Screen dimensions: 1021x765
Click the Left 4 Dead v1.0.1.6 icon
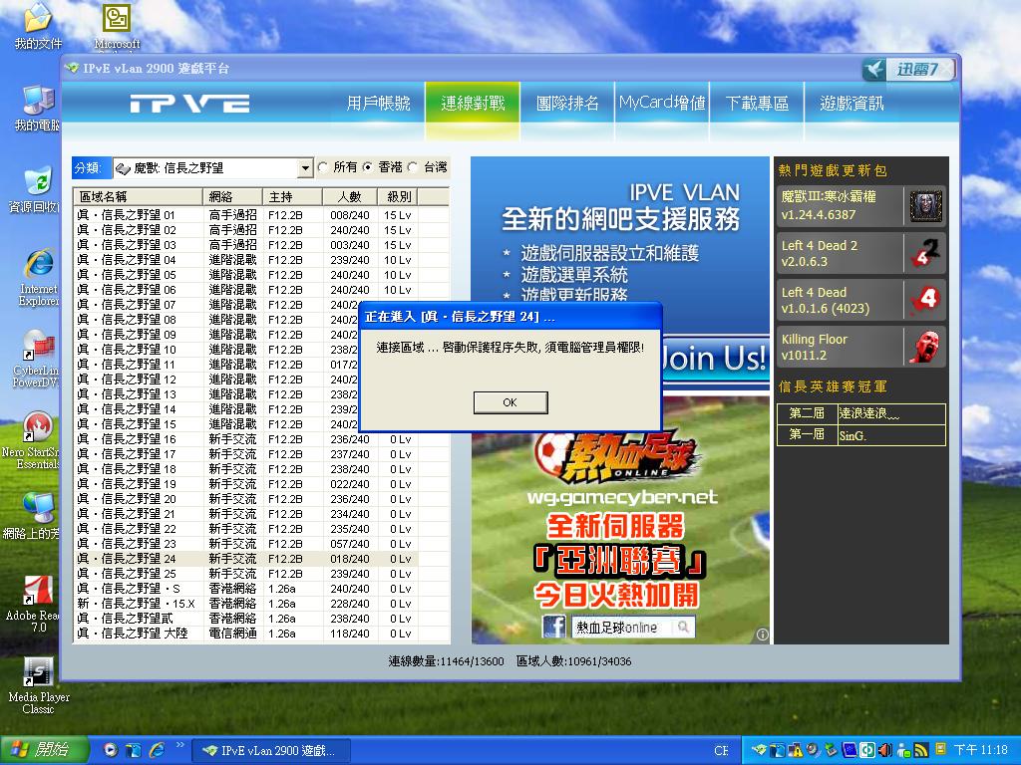tap(925, 300)
